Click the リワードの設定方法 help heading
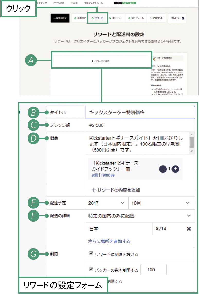The width and height of the screenshot is (199, 294). point(165,58)
